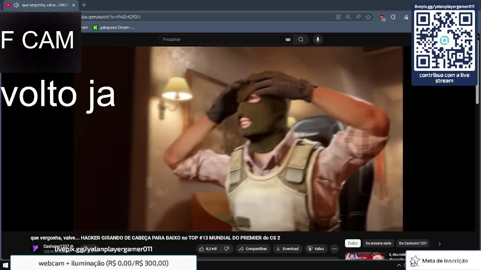Mute tab via speaker icon
Image resolution: width=481 pixels, height=270 pixels.
point(16,5)
